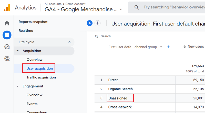The image size is (205, 113).
Task: Open Reports snapshot
Action: click(x=33, y=22)
